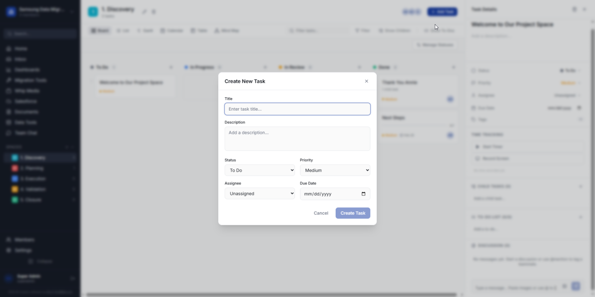
Task: Expand the Status dropdown
Action: [260, 171]
